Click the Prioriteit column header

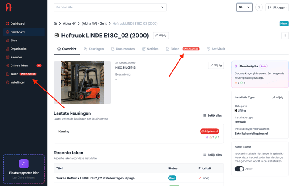(205, 168)
